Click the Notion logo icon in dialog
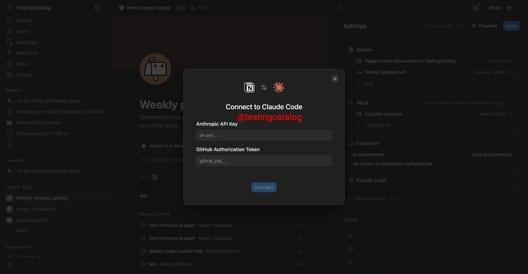The height and width of the screenshot is (274, 528). coord(249,88)
